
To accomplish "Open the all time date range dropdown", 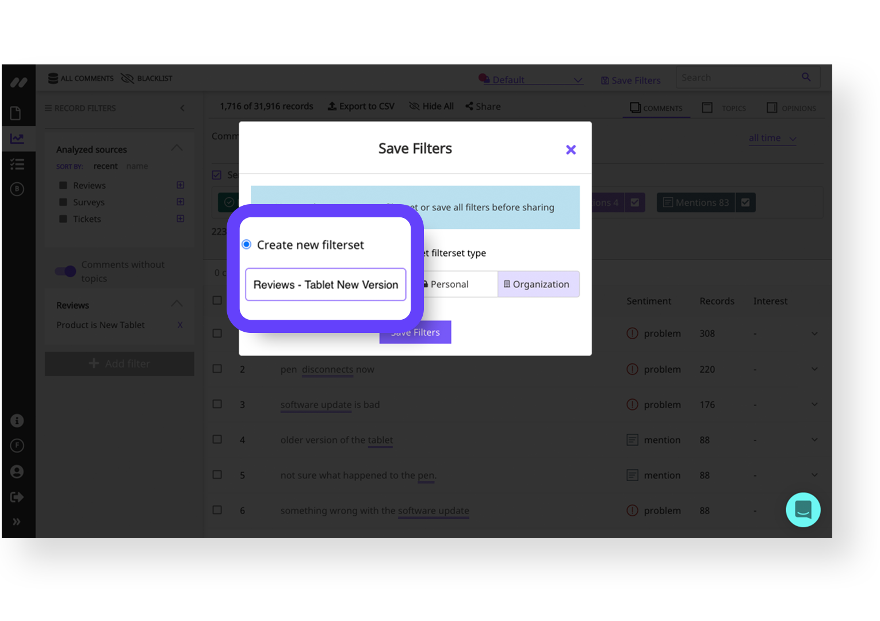I will [x=772, y=138].
